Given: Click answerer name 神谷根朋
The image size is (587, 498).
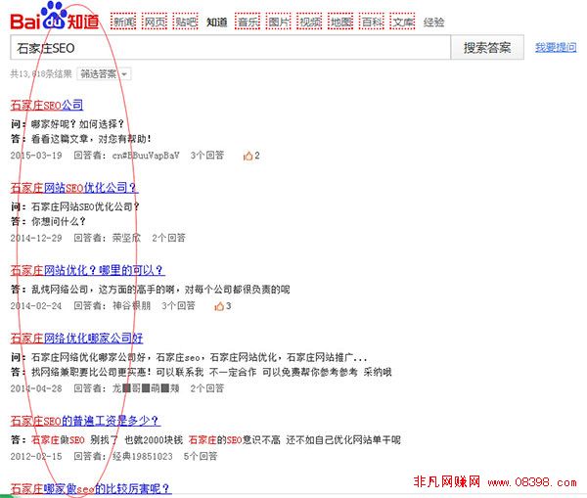Looking at the screenshot, I should 131,306.
